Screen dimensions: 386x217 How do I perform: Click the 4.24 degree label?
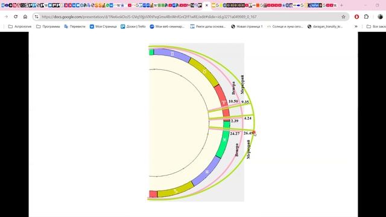coord(248,118)
